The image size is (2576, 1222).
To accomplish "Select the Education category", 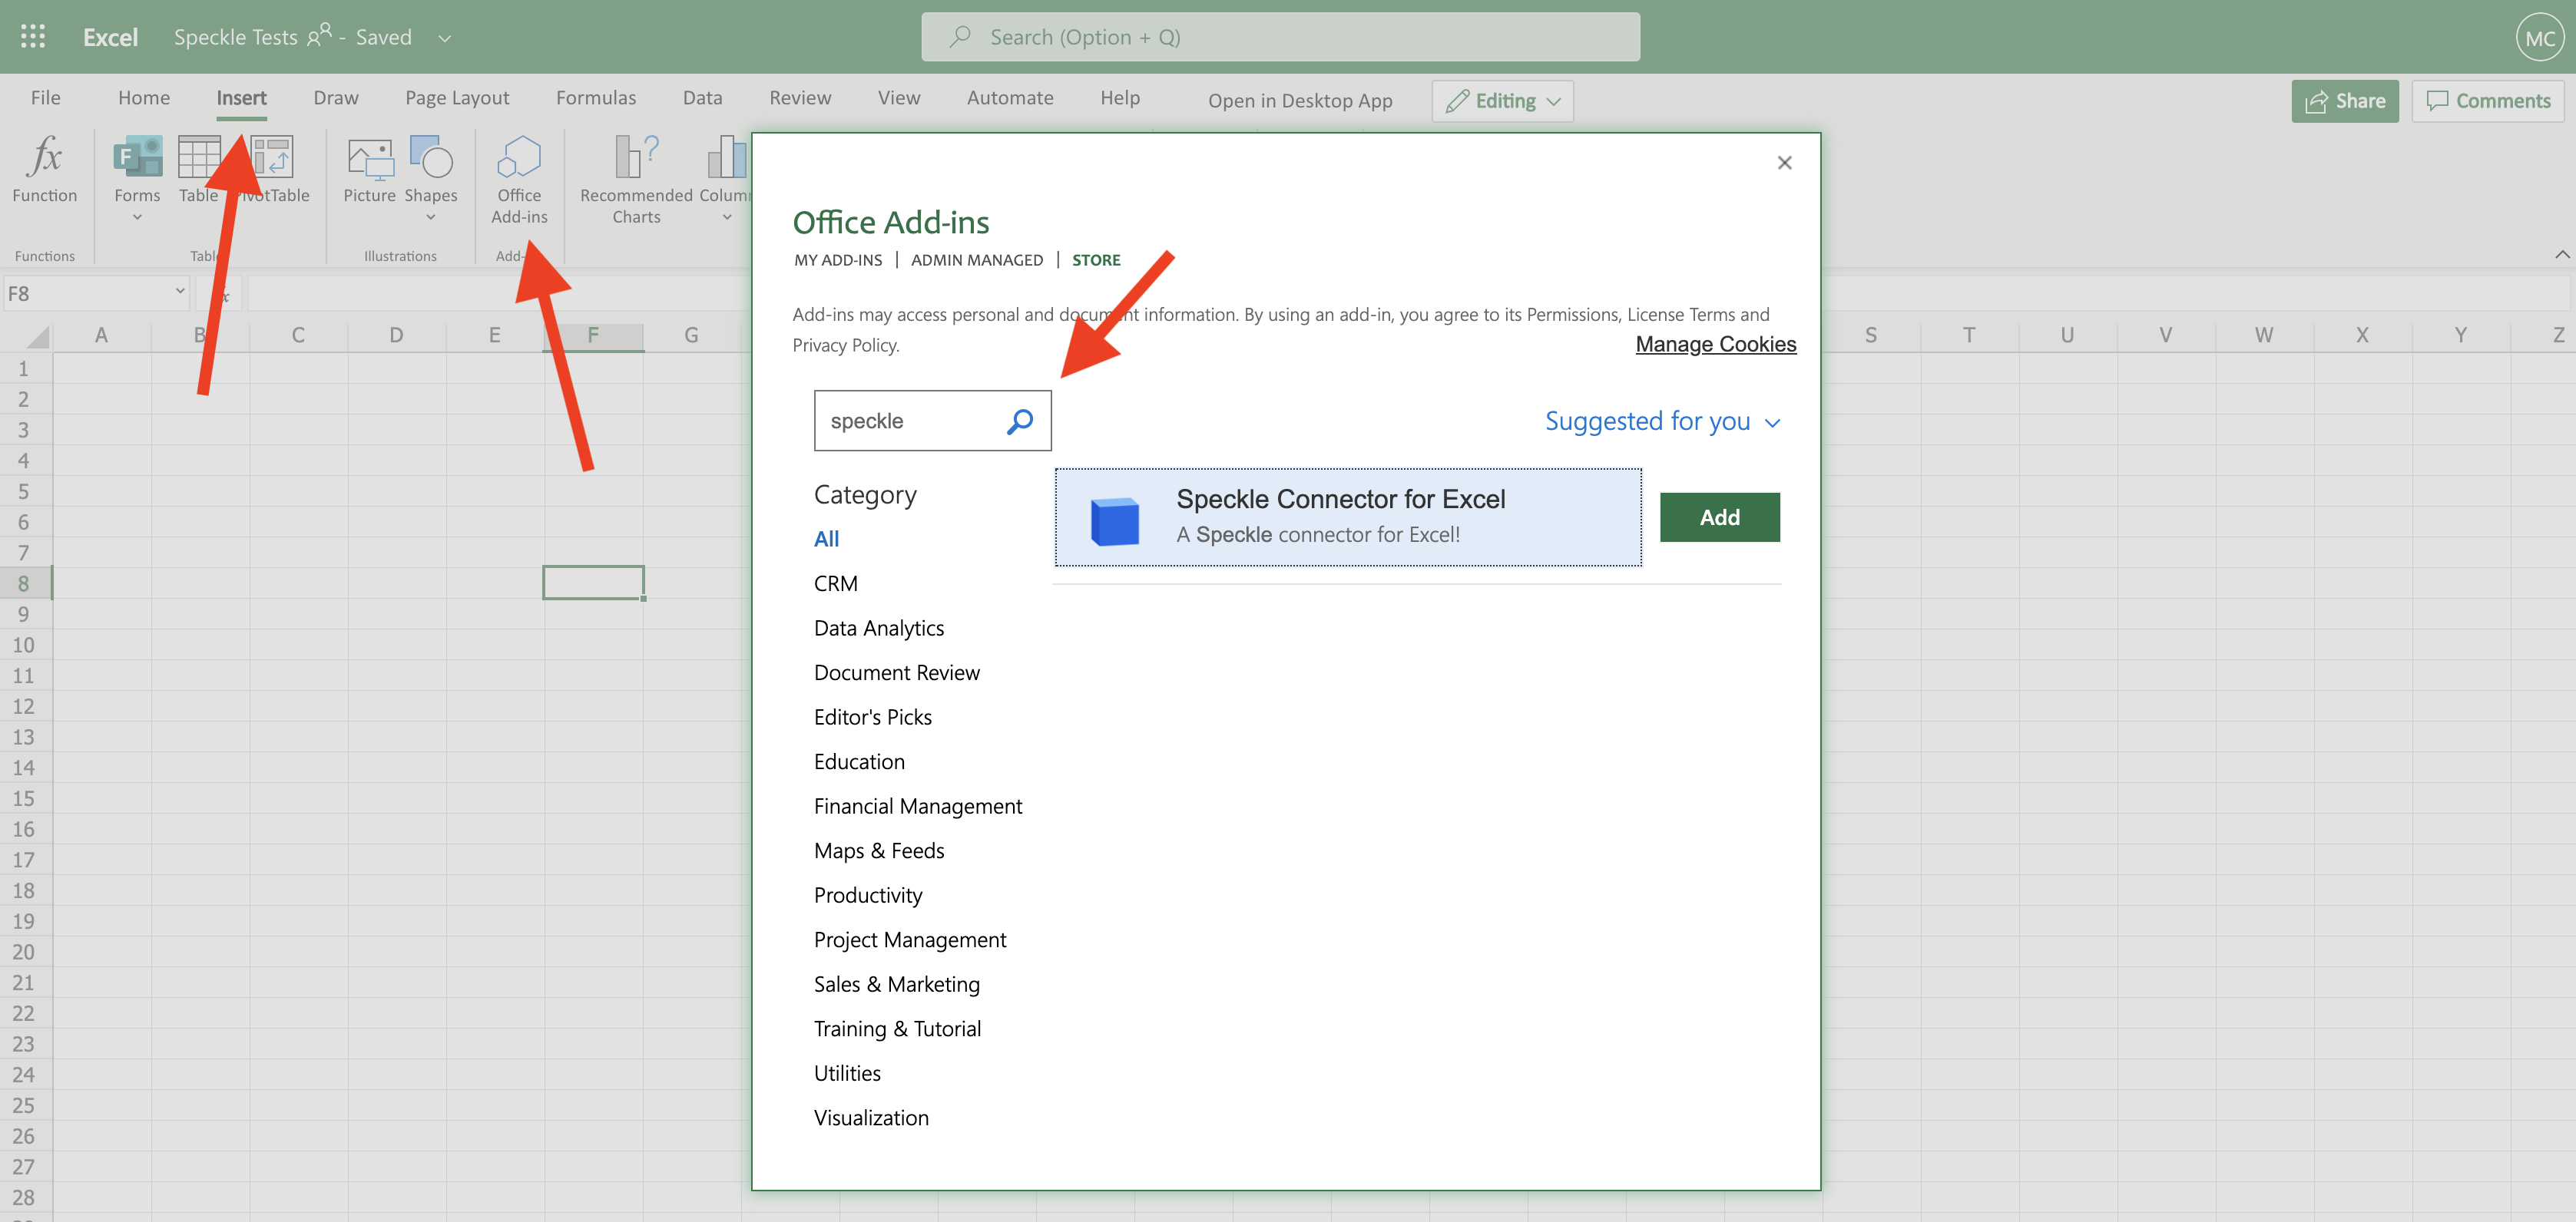I will coord(859,761).
